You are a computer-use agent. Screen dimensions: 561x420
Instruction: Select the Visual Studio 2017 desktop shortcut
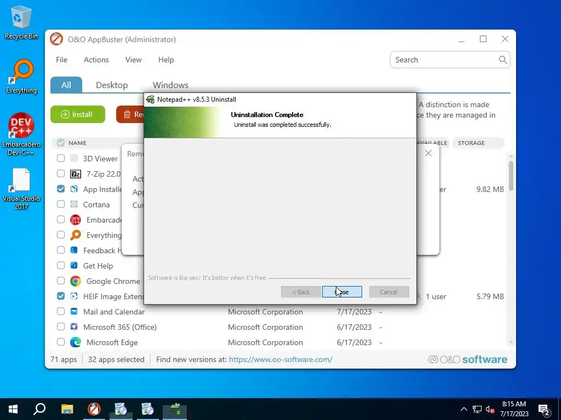click(21, 189)
